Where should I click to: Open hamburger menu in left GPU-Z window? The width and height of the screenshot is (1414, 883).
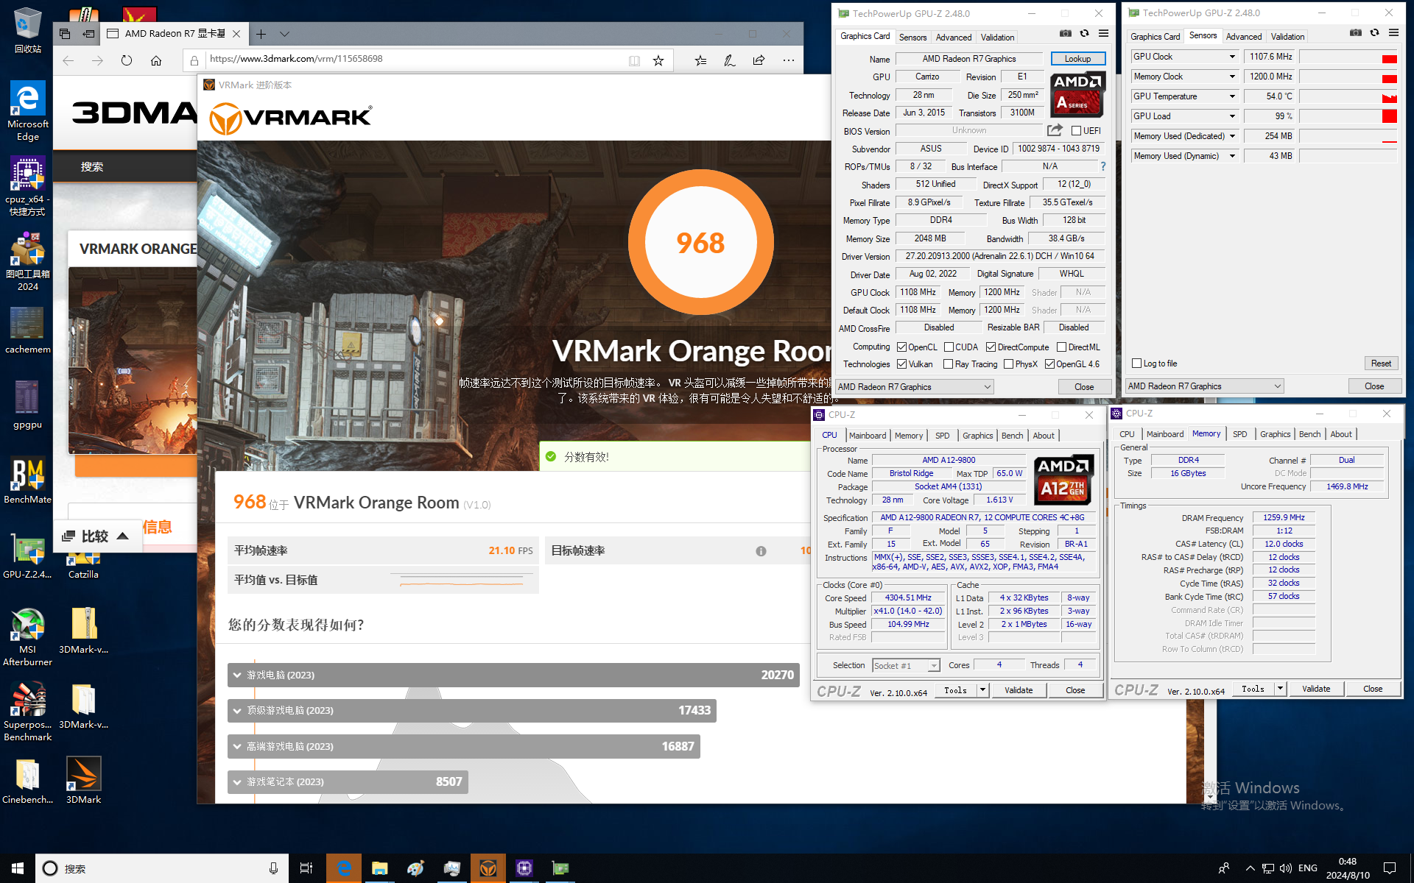point(1103,33)
